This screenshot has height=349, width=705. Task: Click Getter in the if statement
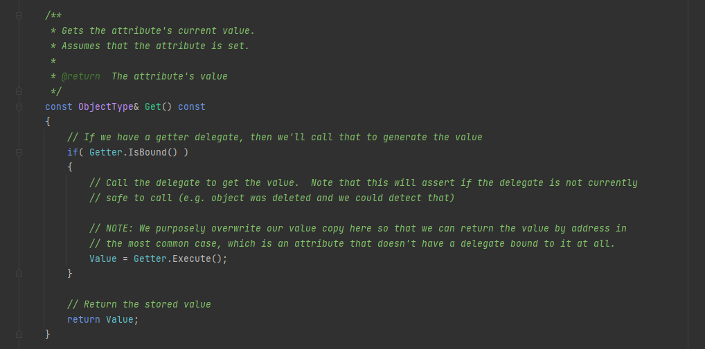coord(105,152)
